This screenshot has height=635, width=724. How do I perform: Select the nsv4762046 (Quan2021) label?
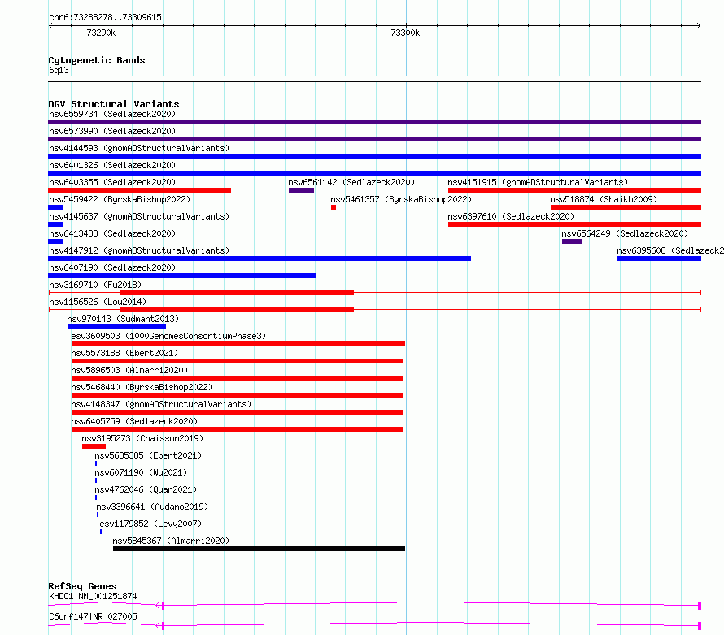point(146,489)
